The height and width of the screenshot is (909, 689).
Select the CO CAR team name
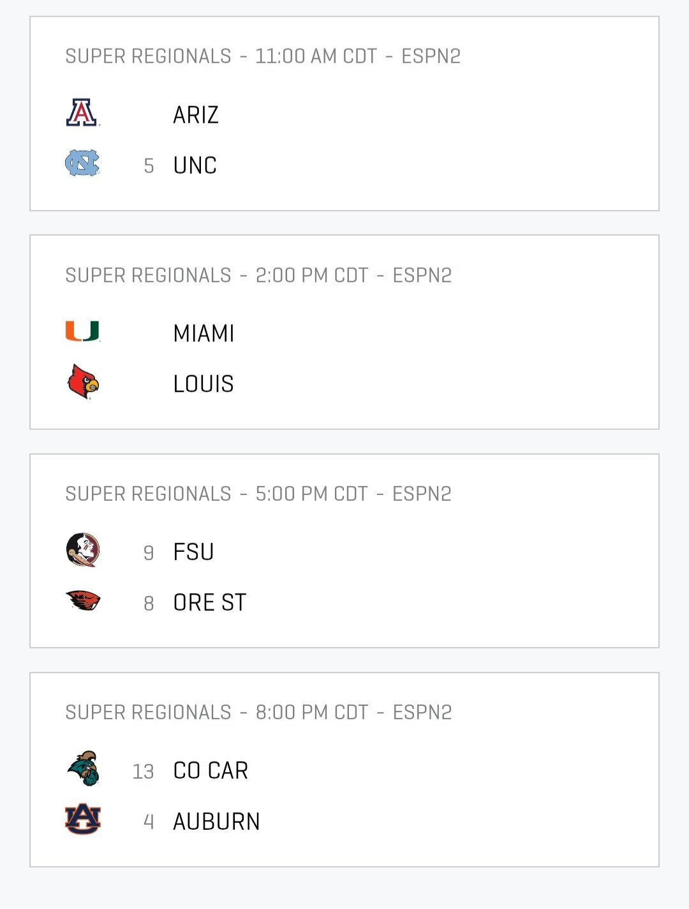(x=211, y=770)
